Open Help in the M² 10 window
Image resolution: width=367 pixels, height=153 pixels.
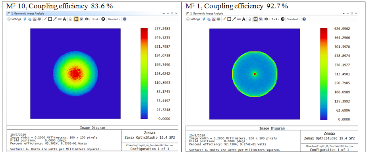[125, 19]
